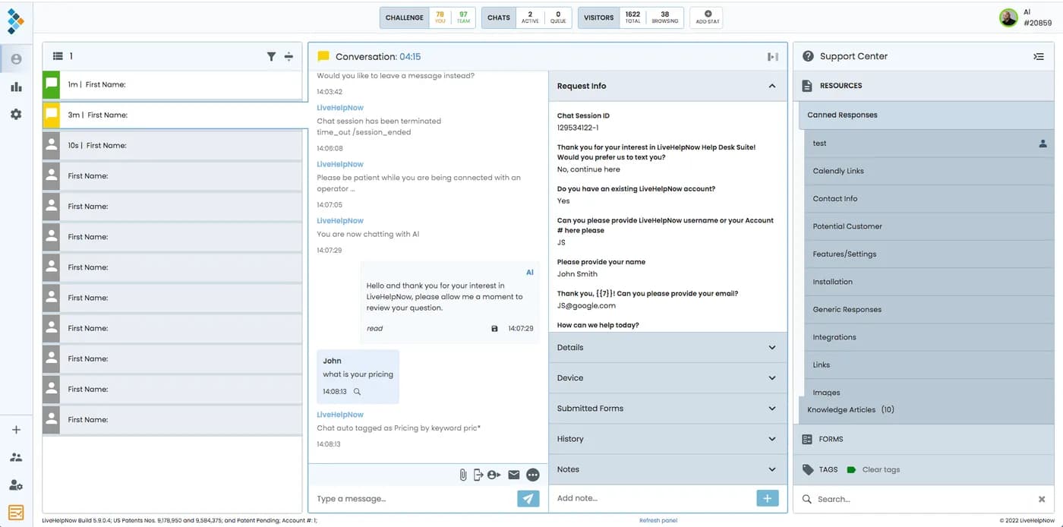
Task: Open the Features/Settings canned responses
Action: (x=930, y=254)
